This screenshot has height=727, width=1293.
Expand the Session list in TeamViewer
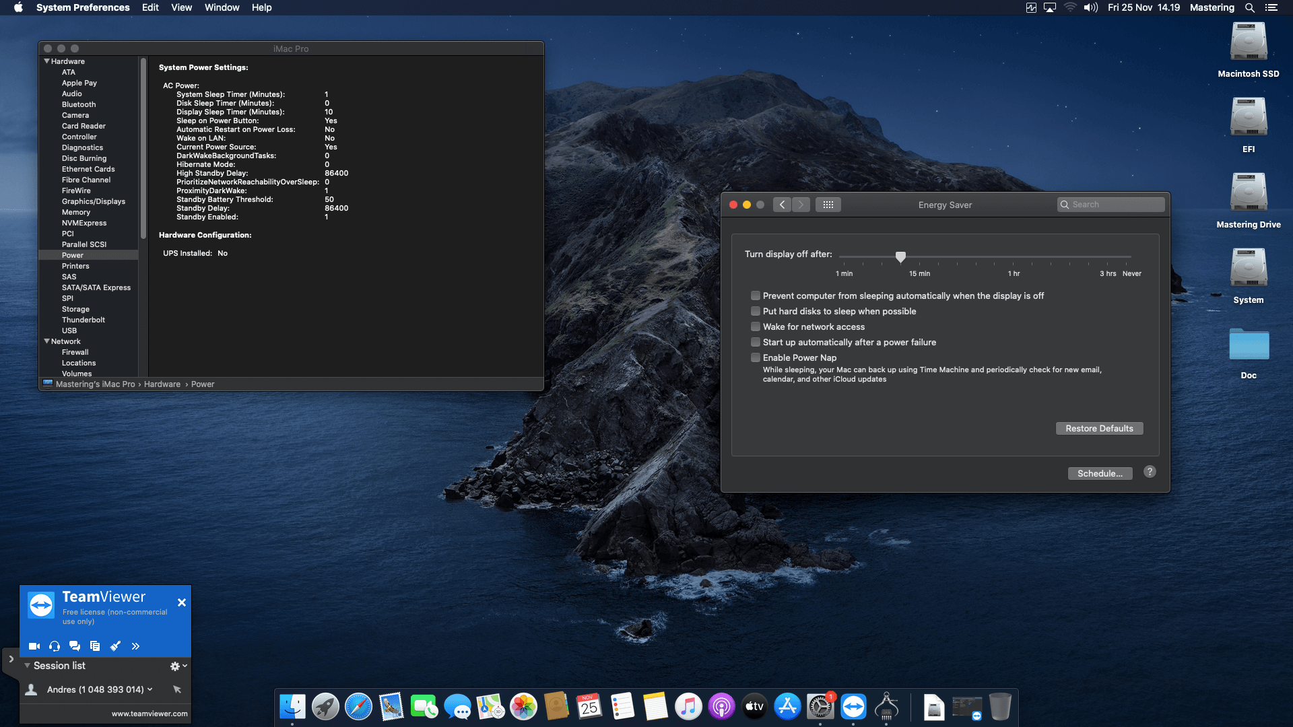pos(27,665)
